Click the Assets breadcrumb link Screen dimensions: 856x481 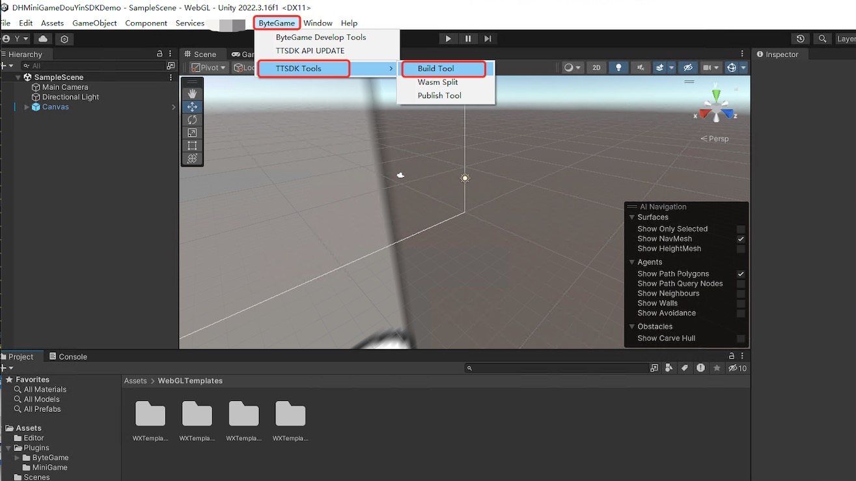click(x=135, y=381)
